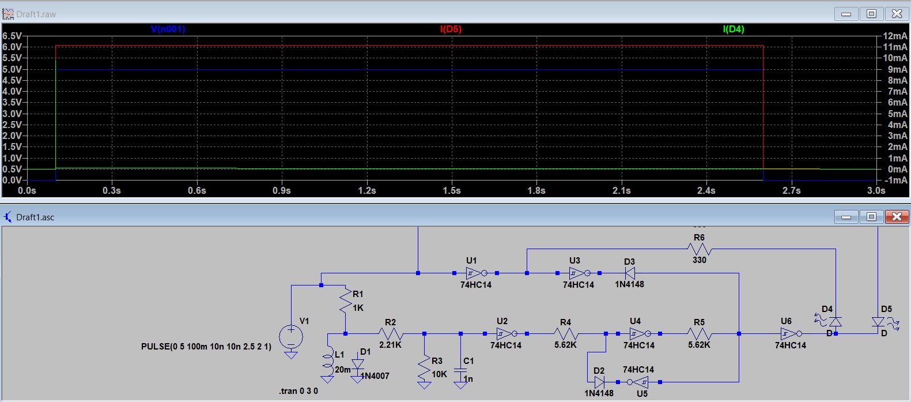
Task: Click the U1 74HC14 inverter symbol
Action: [x=475, y=273]
